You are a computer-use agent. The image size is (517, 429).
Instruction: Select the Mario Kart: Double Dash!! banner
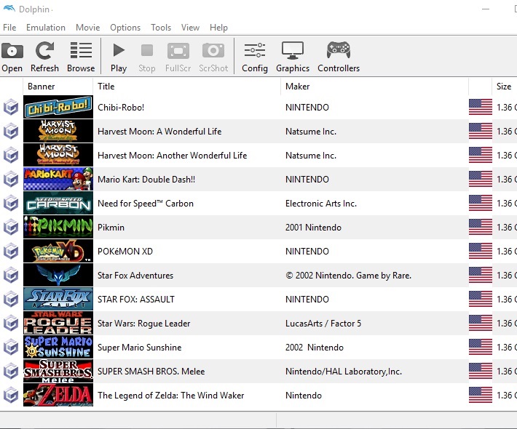[58, 180]
